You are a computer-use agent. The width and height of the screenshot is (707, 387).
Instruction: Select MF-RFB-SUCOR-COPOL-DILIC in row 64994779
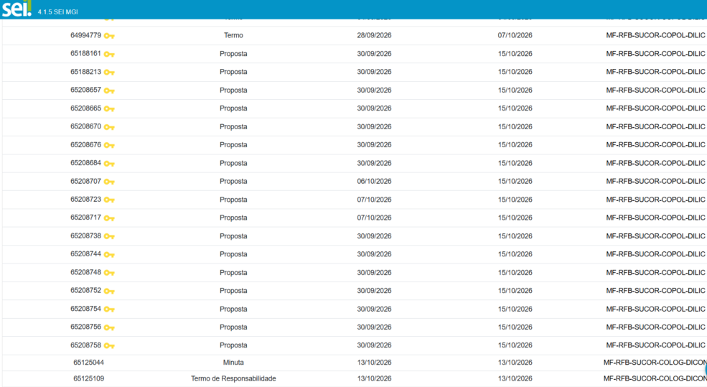[x=655, y=35]
